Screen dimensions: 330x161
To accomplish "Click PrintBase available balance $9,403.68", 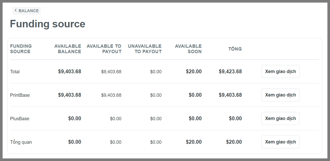I will click(x=69, y=95).
